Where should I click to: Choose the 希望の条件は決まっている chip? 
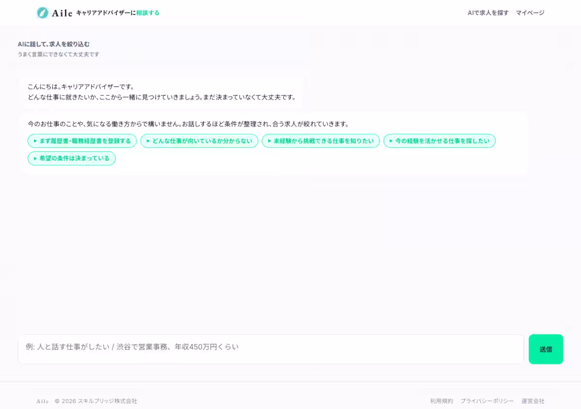tap(72, 158)
